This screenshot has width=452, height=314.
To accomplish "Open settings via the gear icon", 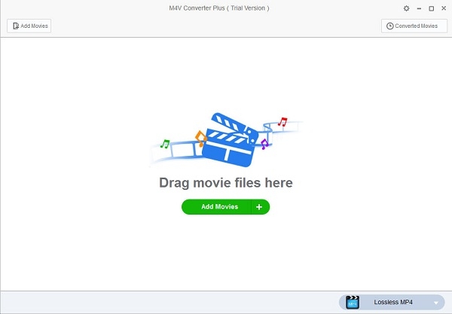I will point(406,8).
